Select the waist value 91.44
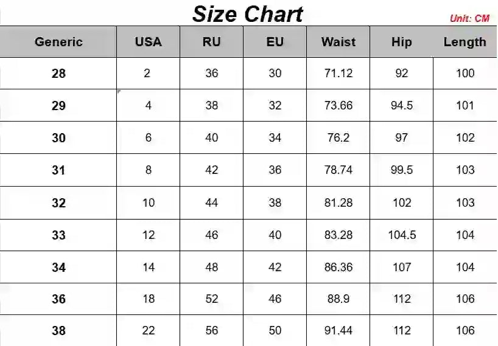 pos(338,330)
